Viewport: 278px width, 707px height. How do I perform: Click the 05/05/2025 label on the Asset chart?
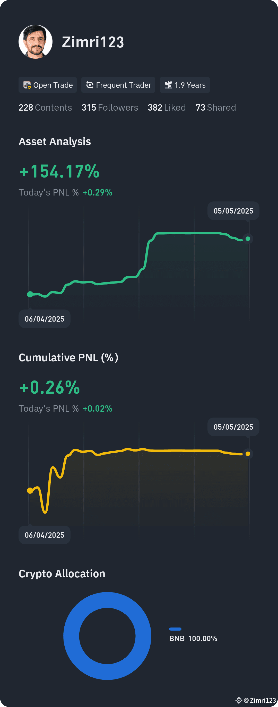(233, 211)
